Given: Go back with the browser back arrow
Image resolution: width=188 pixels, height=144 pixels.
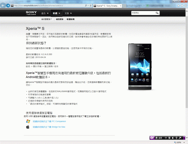Looking at the screenshot, I should pos(3,6).
